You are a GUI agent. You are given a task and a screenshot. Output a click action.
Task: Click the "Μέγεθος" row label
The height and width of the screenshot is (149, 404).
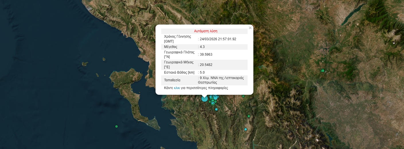point(171,47)
